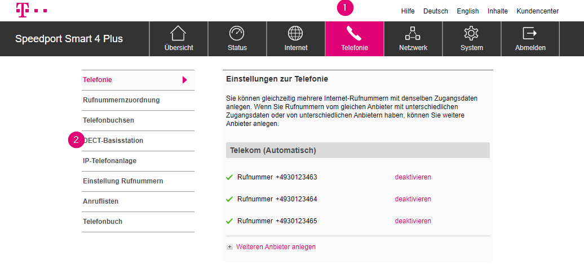Click the Telekom (Automatisch) section header
This screenshot has width=584, height=270.
coord(358,150)
